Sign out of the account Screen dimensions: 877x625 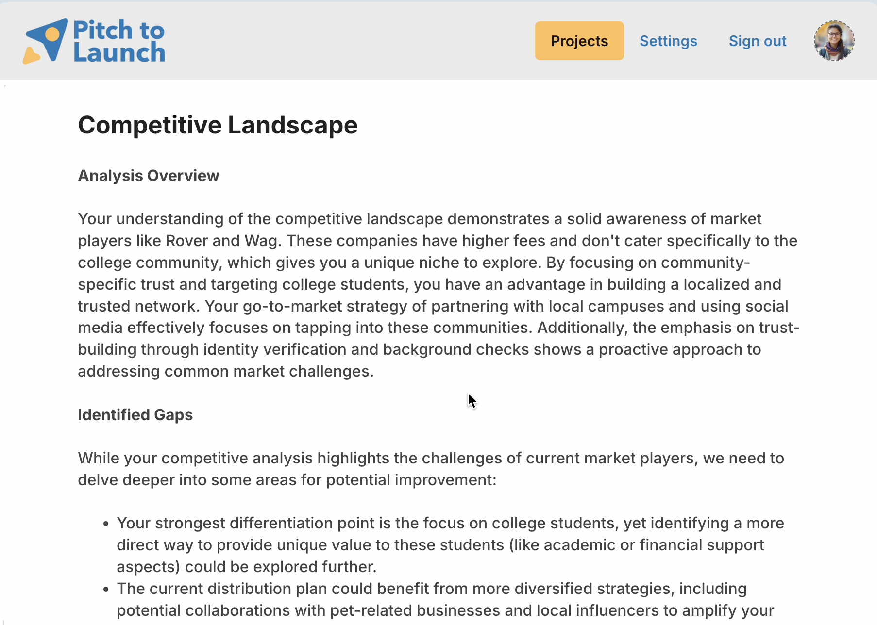[757, 41]
